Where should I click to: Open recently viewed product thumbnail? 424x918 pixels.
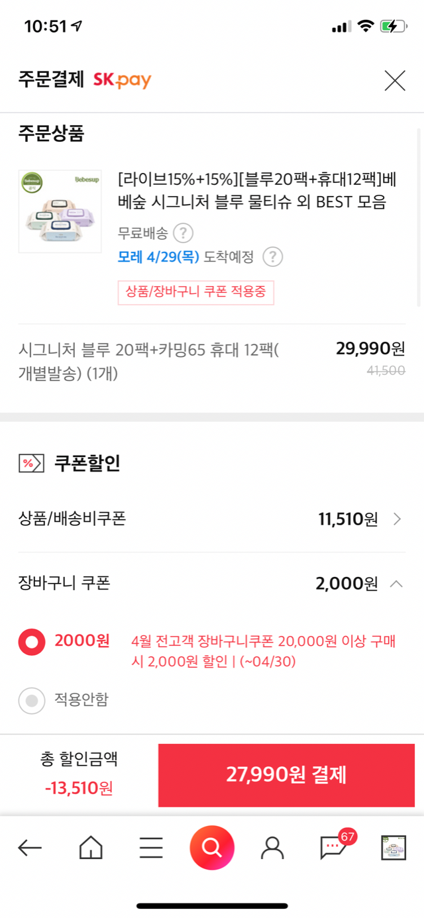(394, 847)
